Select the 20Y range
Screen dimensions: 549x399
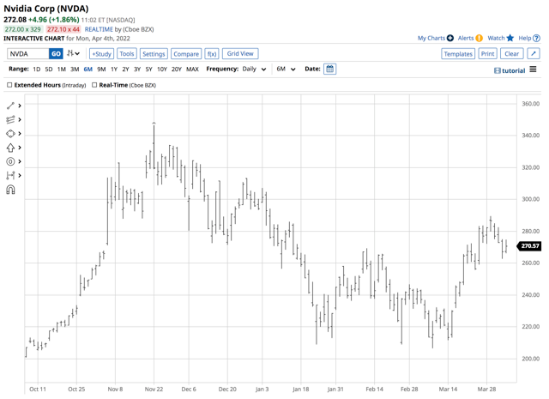pos(177,69)
